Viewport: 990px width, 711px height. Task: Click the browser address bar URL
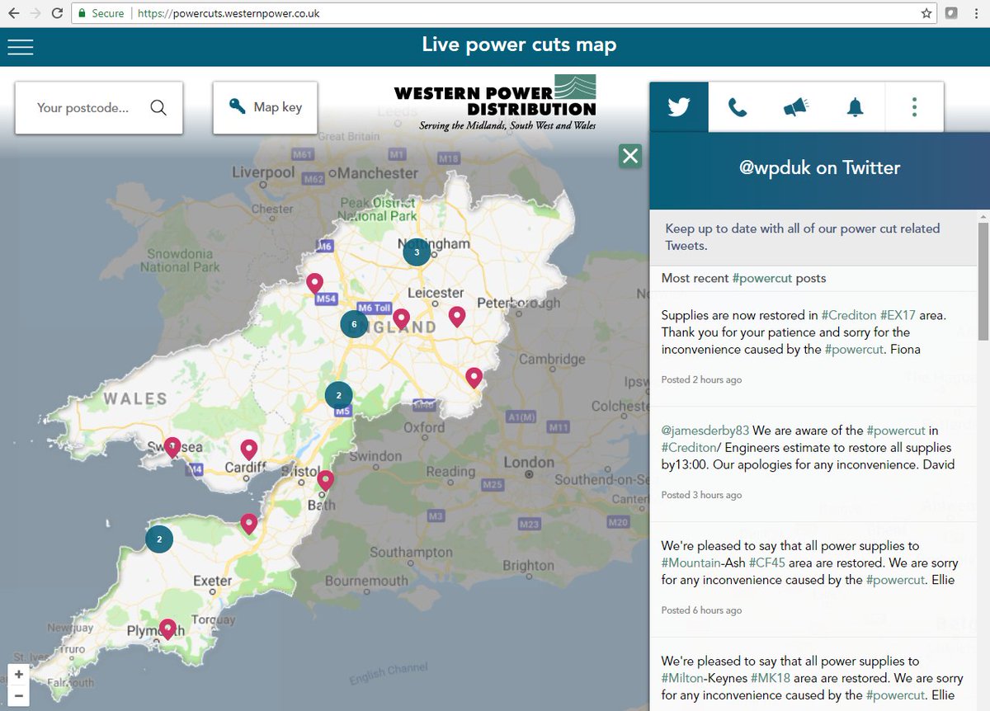(229, 14)
